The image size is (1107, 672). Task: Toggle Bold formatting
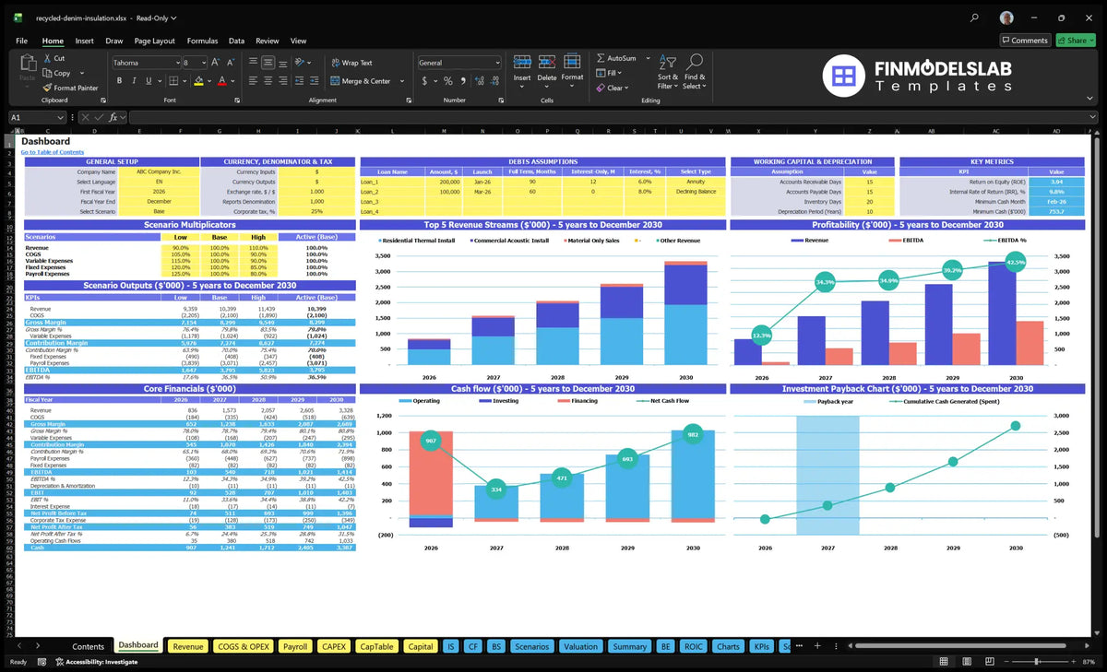click(x=117, y=81)
